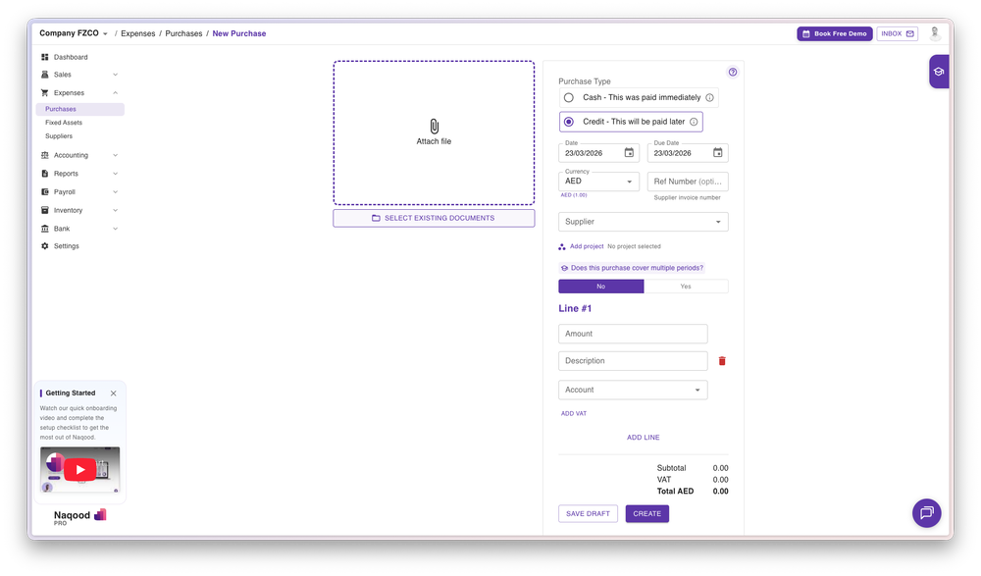
Task: Open Accounting via its sidebar icon
Action: (43, 154)
